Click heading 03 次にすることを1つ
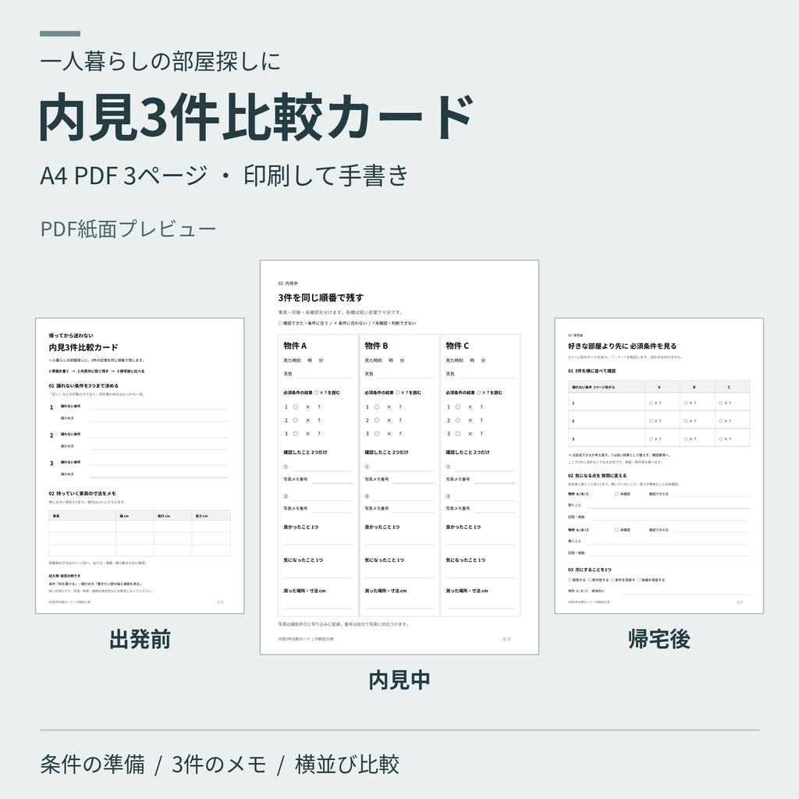 click(x=590, y=570)
